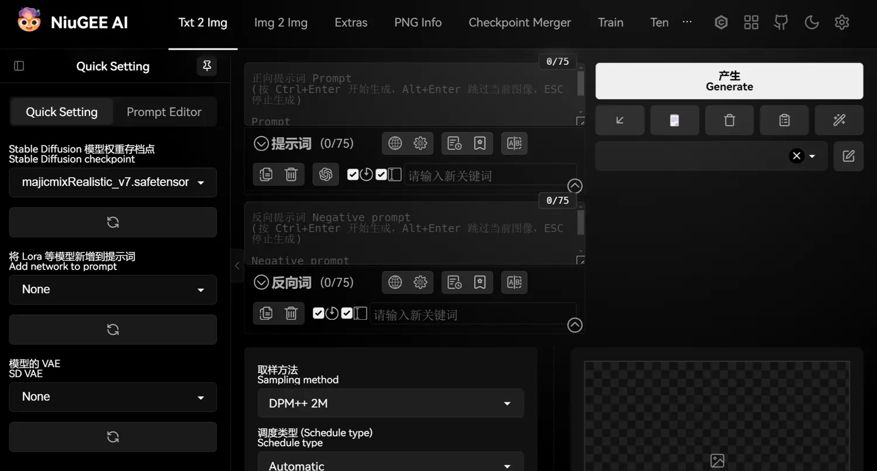Open prompt history icon in 反向词 row
The height and width of the screenshot is (471, 877).
[454, 282]
